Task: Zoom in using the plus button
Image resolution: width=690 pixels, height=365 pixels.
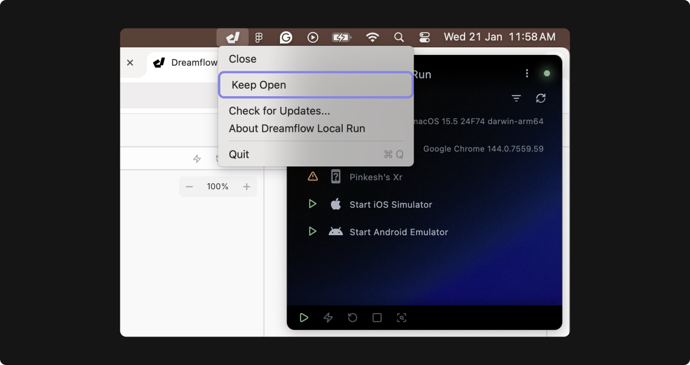Action: [247, 187]
